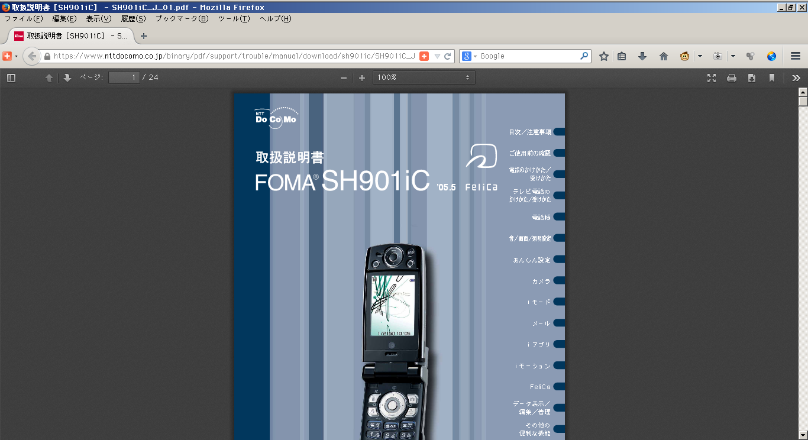The height and width of the screenshot is (440, 808).
Task: Click the ｉモード index label
Action: click(x=539, y=302)
